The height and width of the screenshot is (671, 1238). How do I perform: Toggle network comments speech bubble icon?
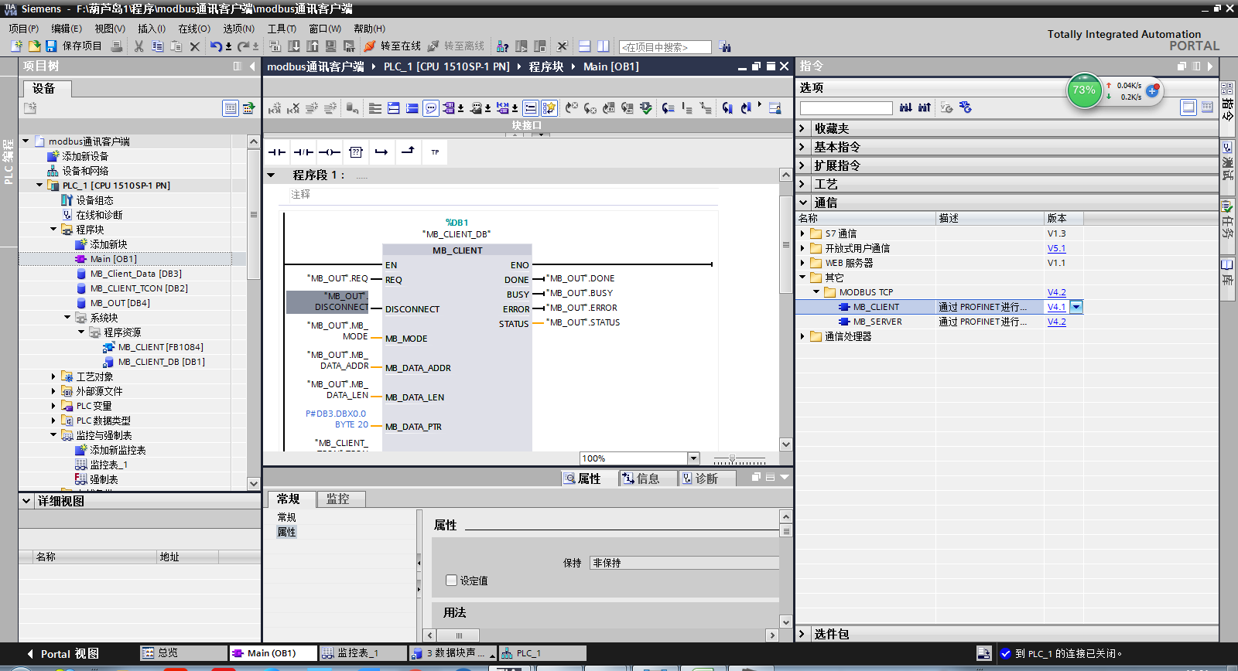pyautogui.click(x=431, y=108)
